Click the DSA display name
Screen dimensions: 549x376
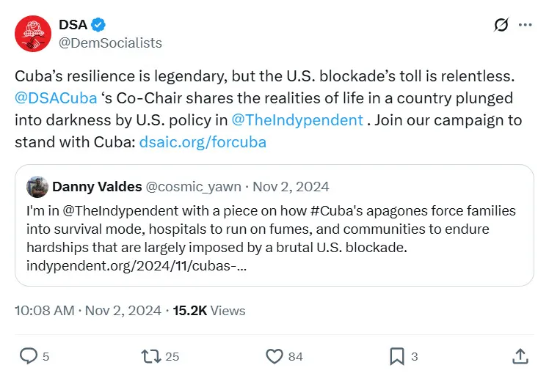(x=73, y=24)
